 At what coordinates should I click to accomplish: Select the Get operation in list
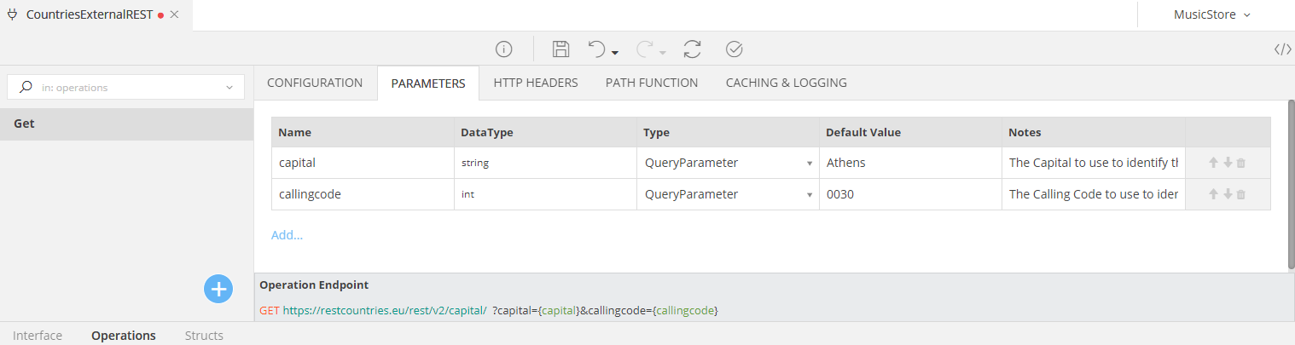coord(126,124)
